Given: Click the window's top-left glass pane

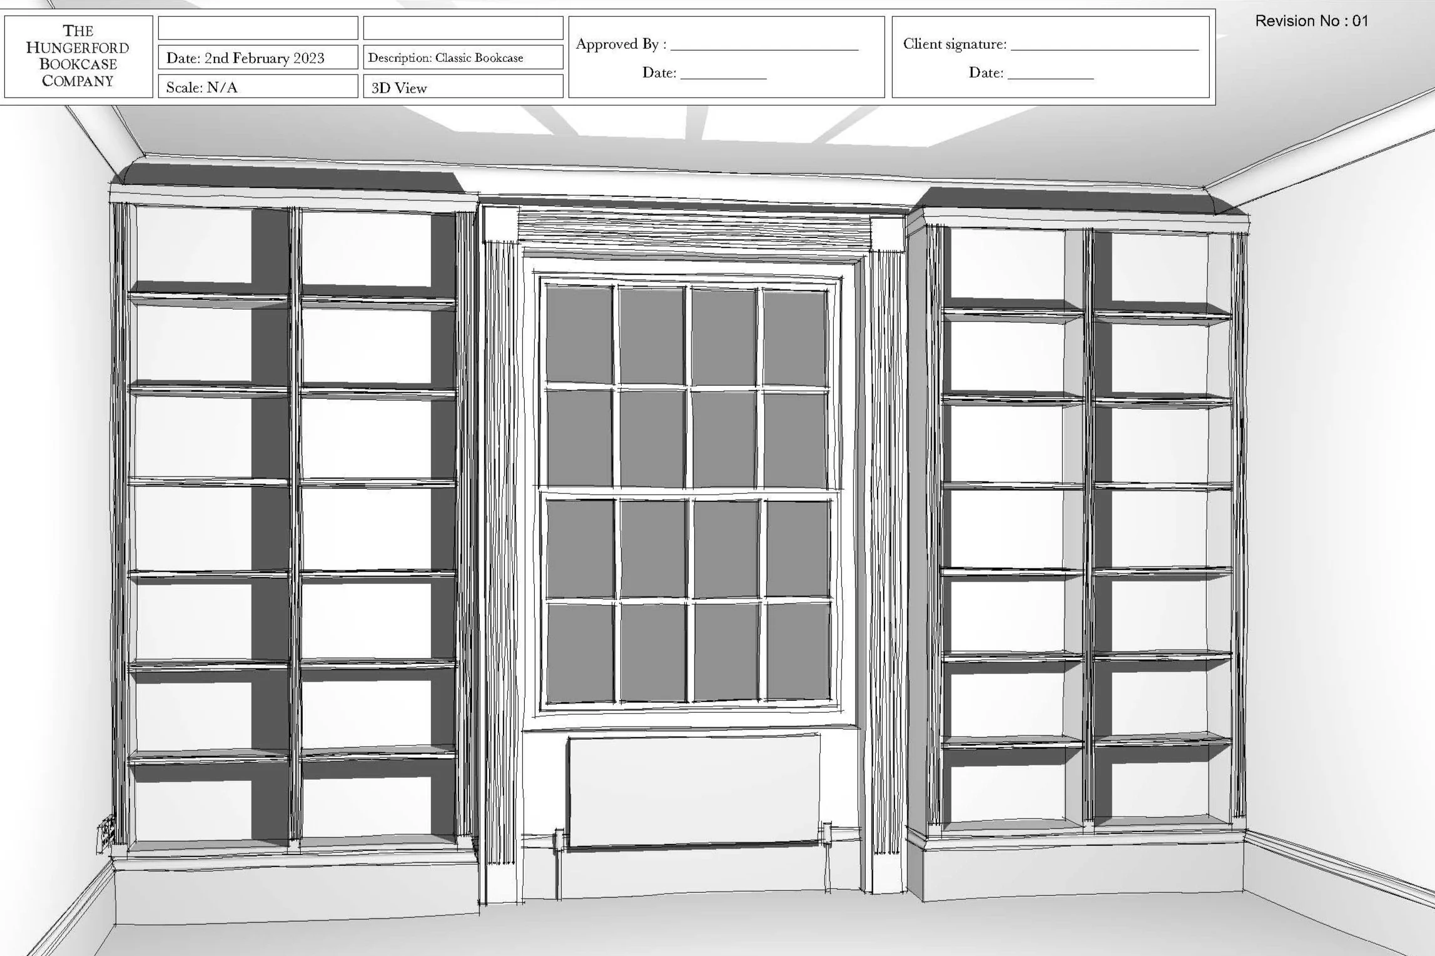Looking at the screenshot, I should pos(579,334).
